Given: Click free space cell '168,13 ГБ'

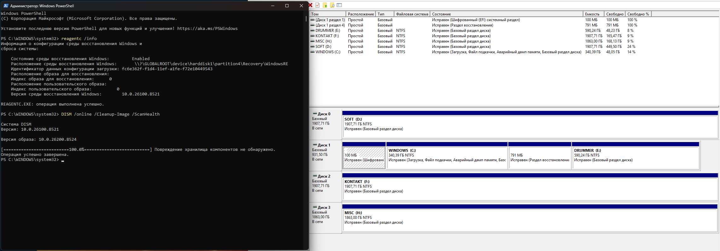Looking at the screenshot, I should [614, 41].
